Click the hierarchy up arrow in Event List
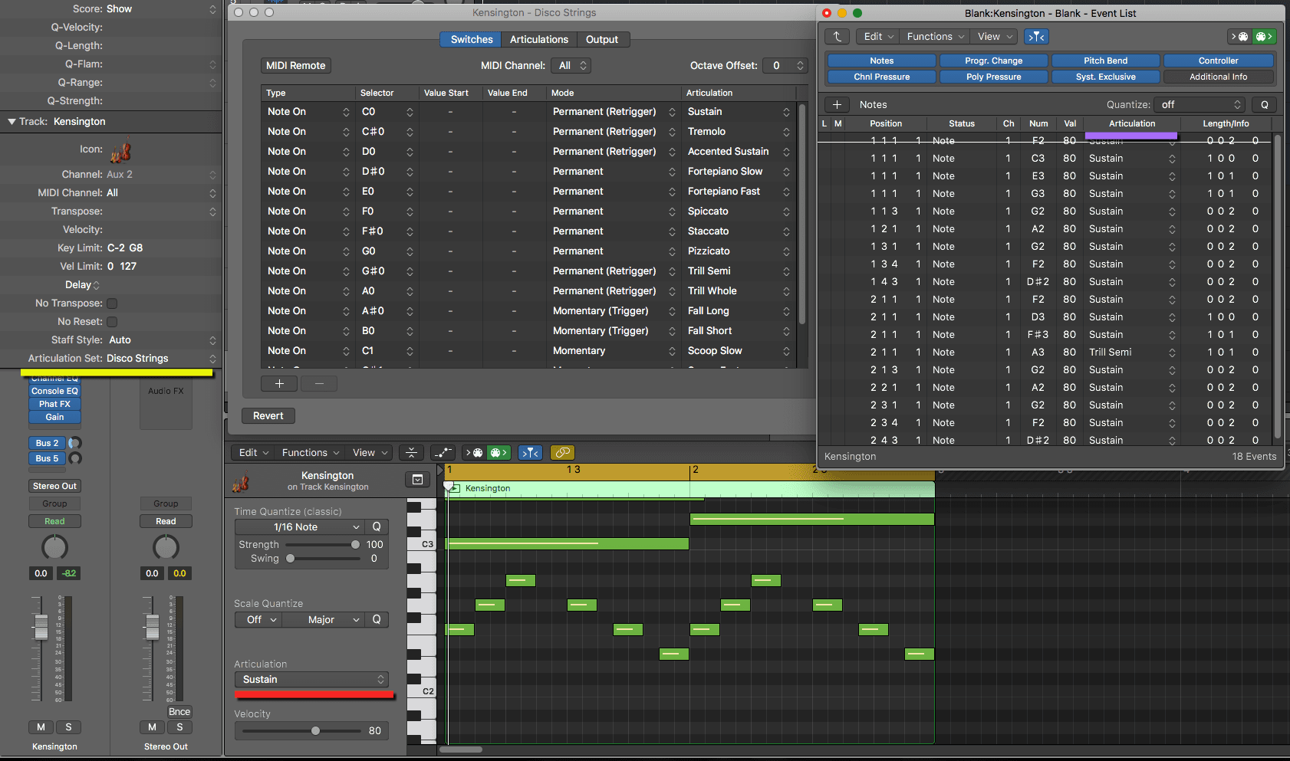1290x761 pixels. point(837,37)
